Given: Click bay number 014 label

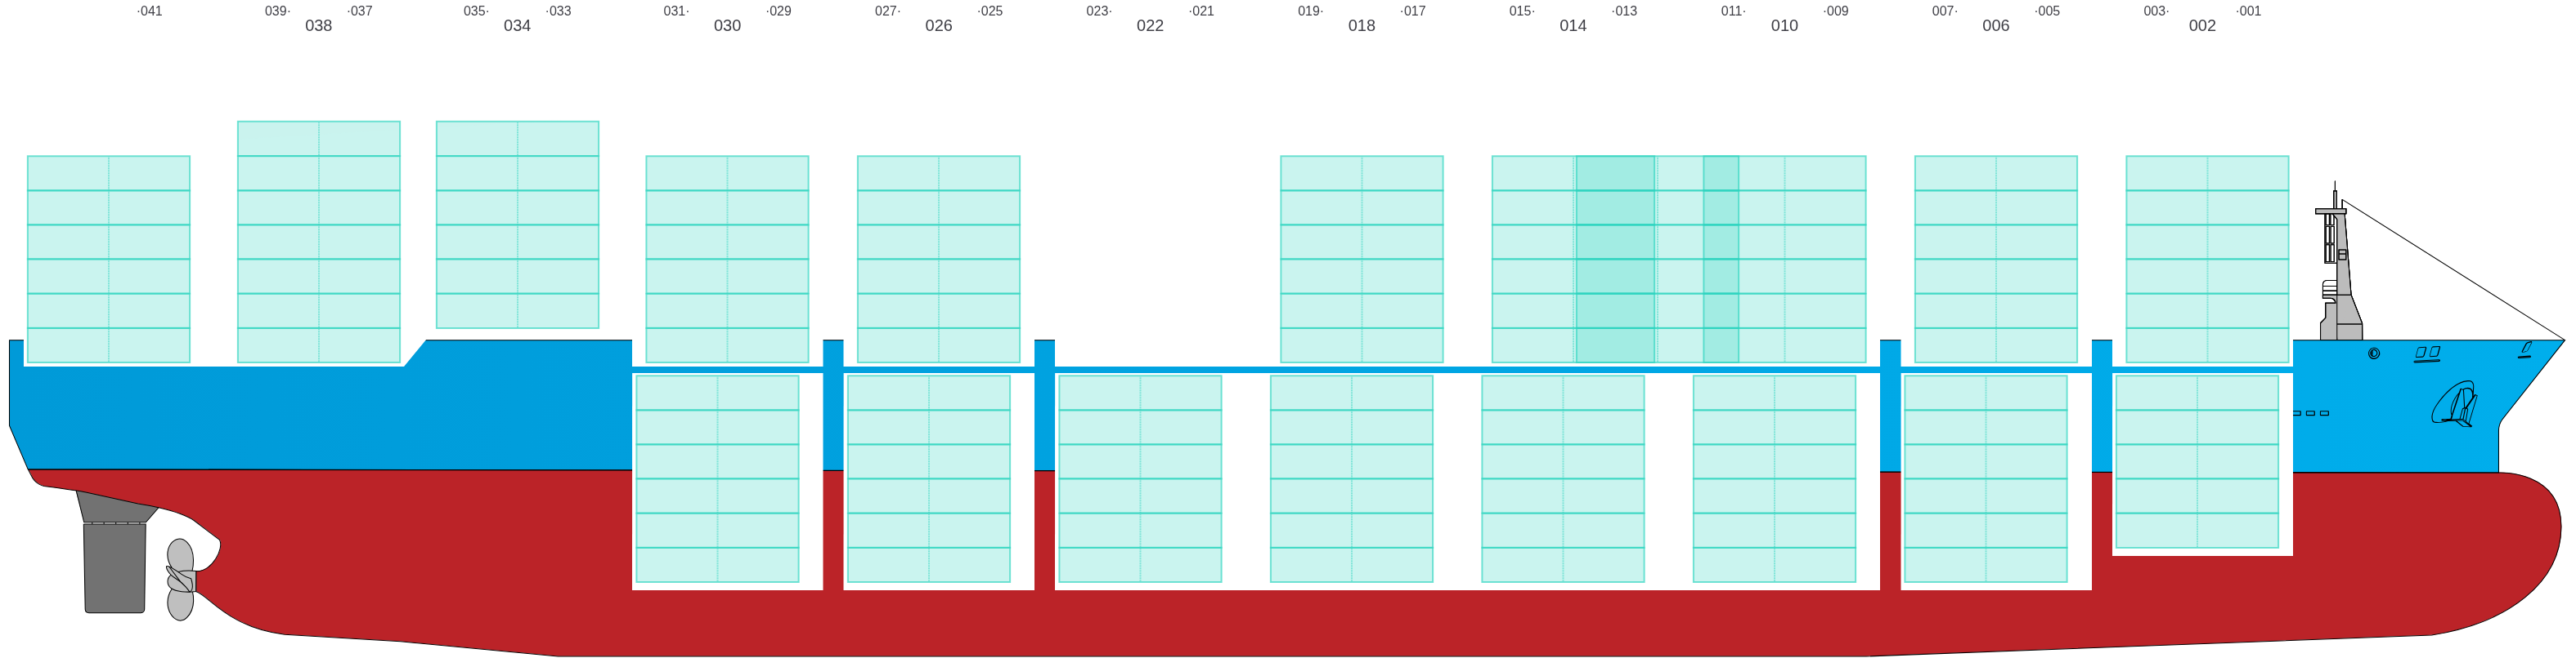Looking at the screenshot, I should point(1572,26).
